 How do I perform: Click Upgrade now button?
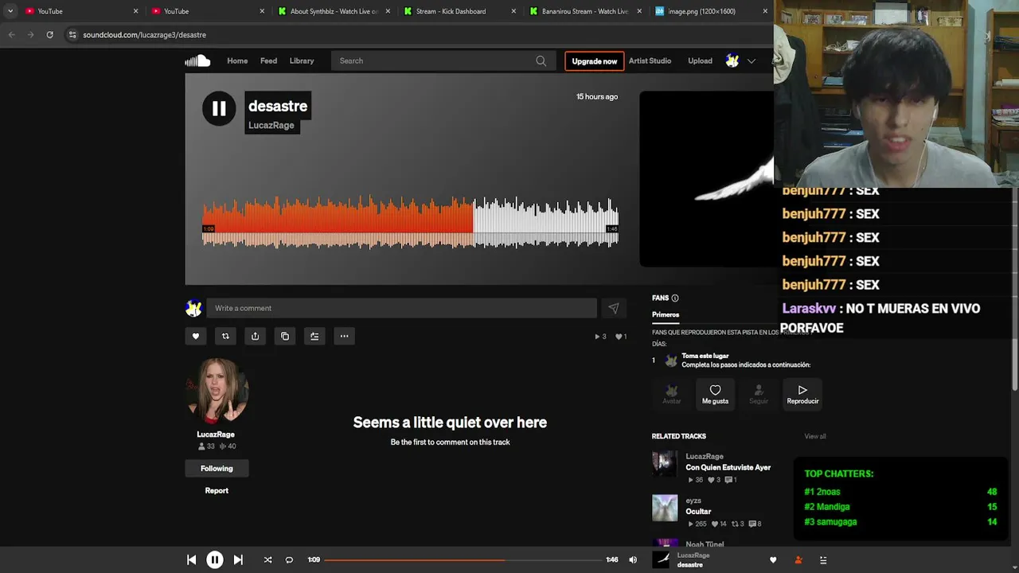(595, 61)
